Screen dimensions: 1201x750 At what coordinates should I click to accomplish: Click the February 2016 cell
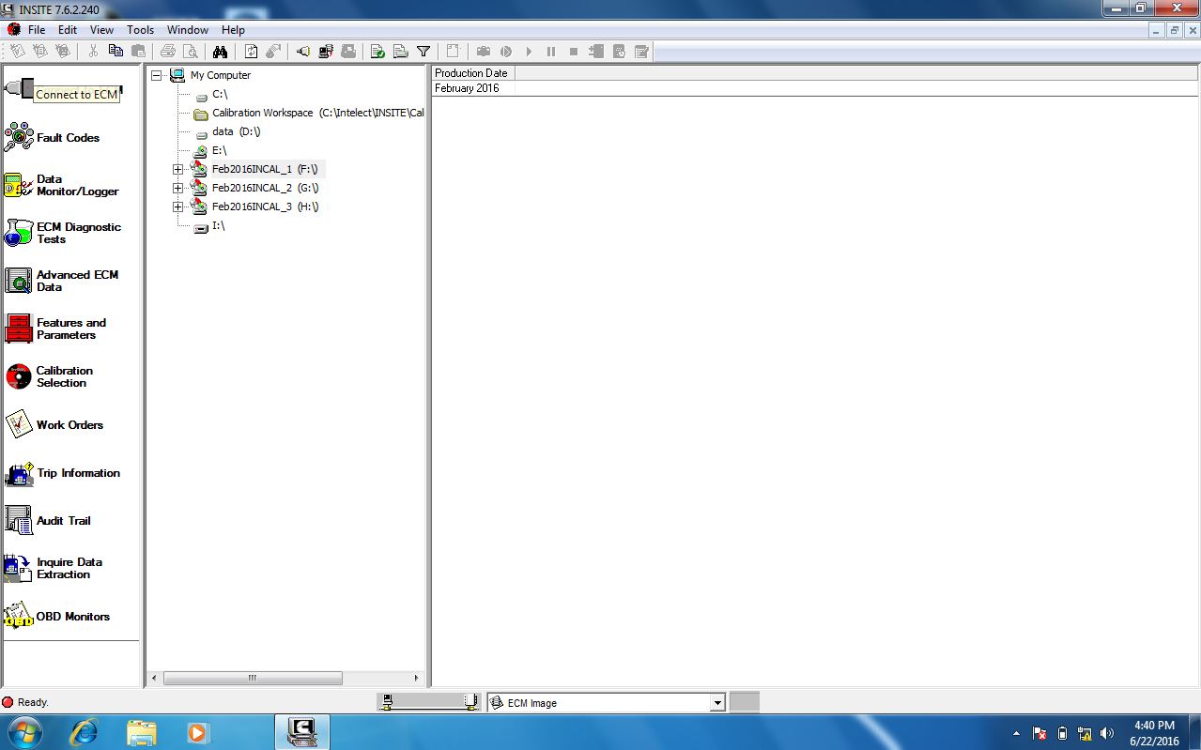click(x=467, y=88)
